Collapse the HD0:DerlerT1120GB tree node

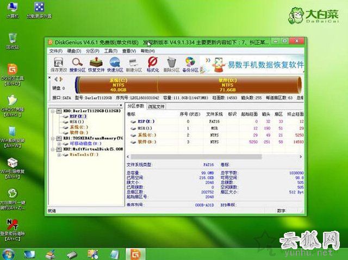click(53, 111)
